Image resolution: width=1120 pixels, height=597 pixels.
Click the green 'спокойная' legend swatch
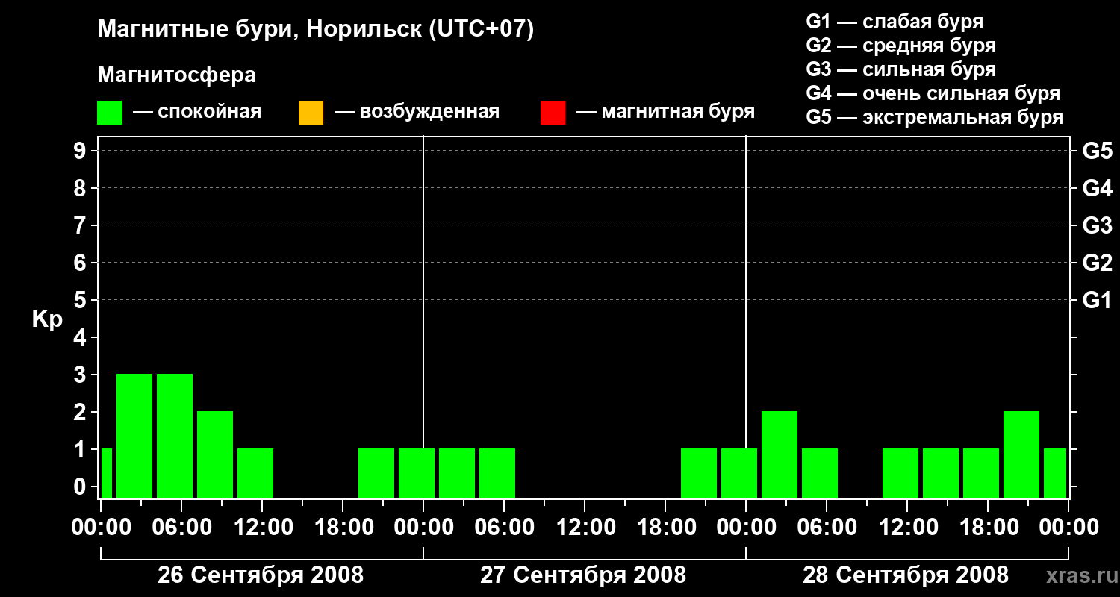coord(109,113)
